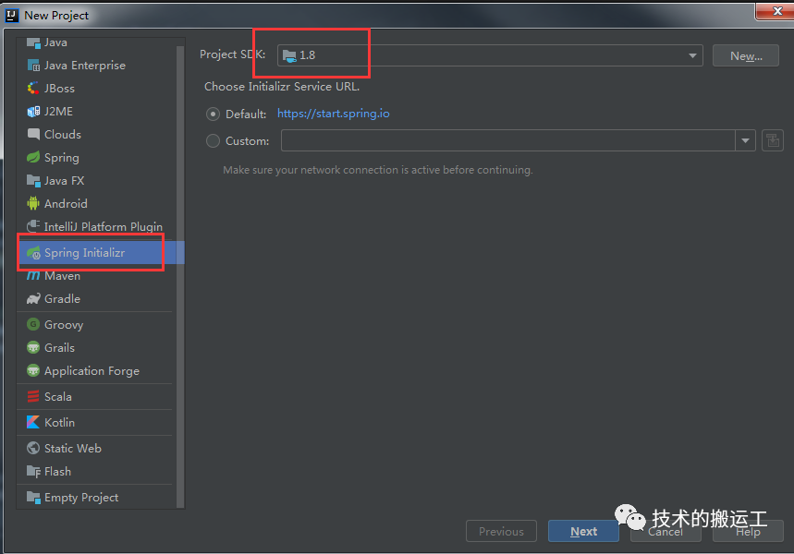Click the Spring Initializr icon

[33, 252]
